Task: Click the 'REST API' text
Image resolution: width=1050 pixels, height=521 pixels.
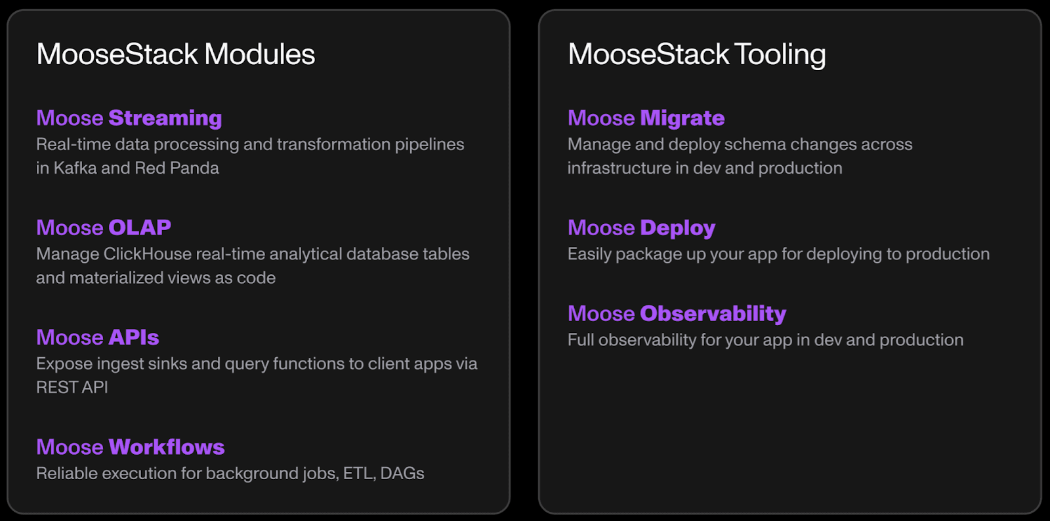Action: point(72,387)
